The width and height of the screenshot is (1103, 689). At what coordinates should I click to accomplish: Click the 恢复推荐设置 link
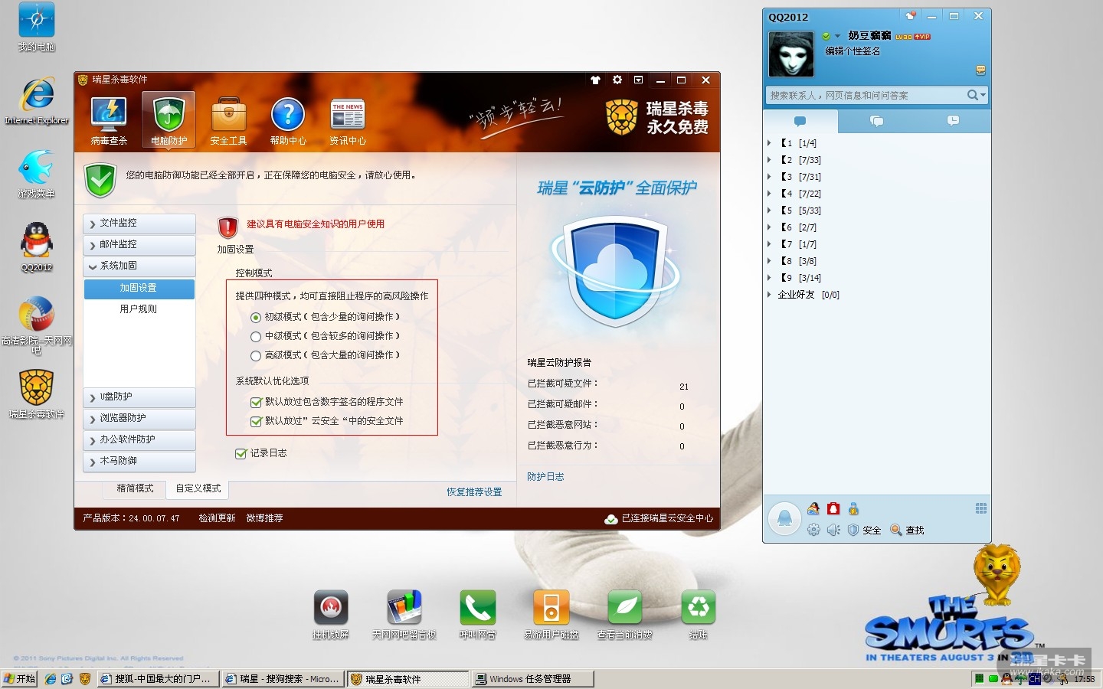coord(474,492)
